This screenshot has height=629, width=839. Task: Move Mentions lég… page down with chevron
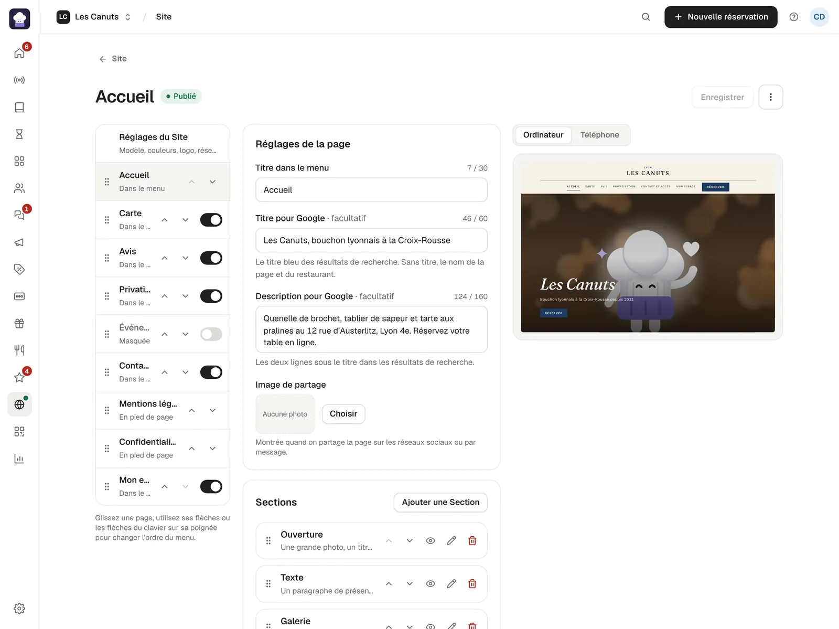[213, 410]
